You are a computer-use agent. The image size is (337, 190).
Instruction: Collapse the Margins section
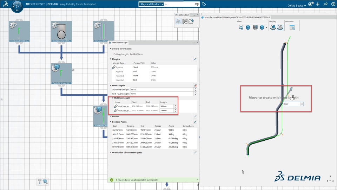[x=111, y=59]
